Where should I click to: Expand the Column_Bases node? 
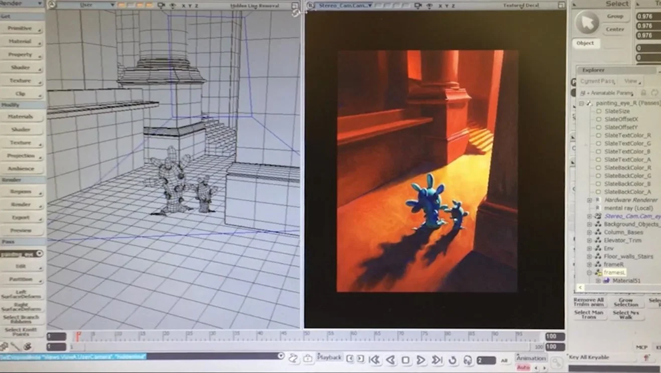click(589, 232)
